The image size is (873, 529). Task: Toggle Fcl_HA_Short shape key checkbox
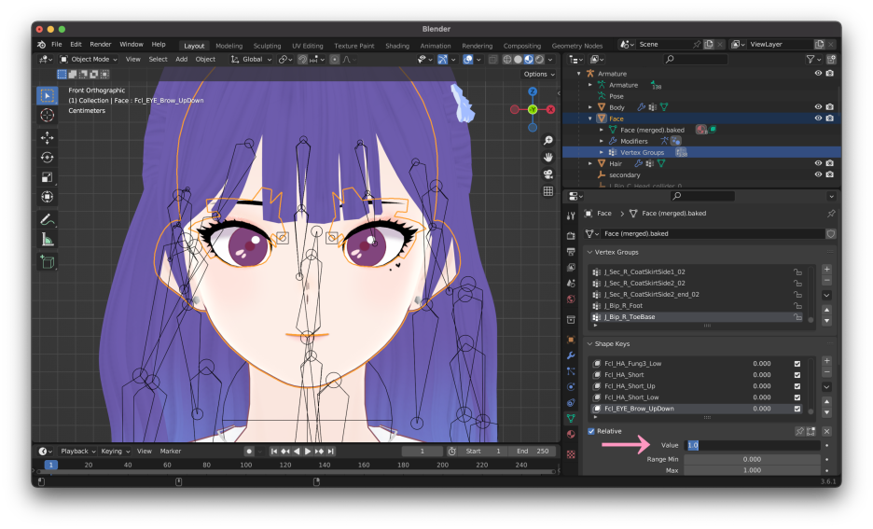click(797, 375)
